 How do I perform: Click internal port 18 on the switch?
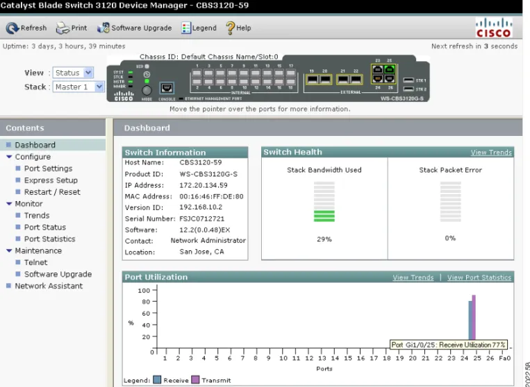[290, 82]
